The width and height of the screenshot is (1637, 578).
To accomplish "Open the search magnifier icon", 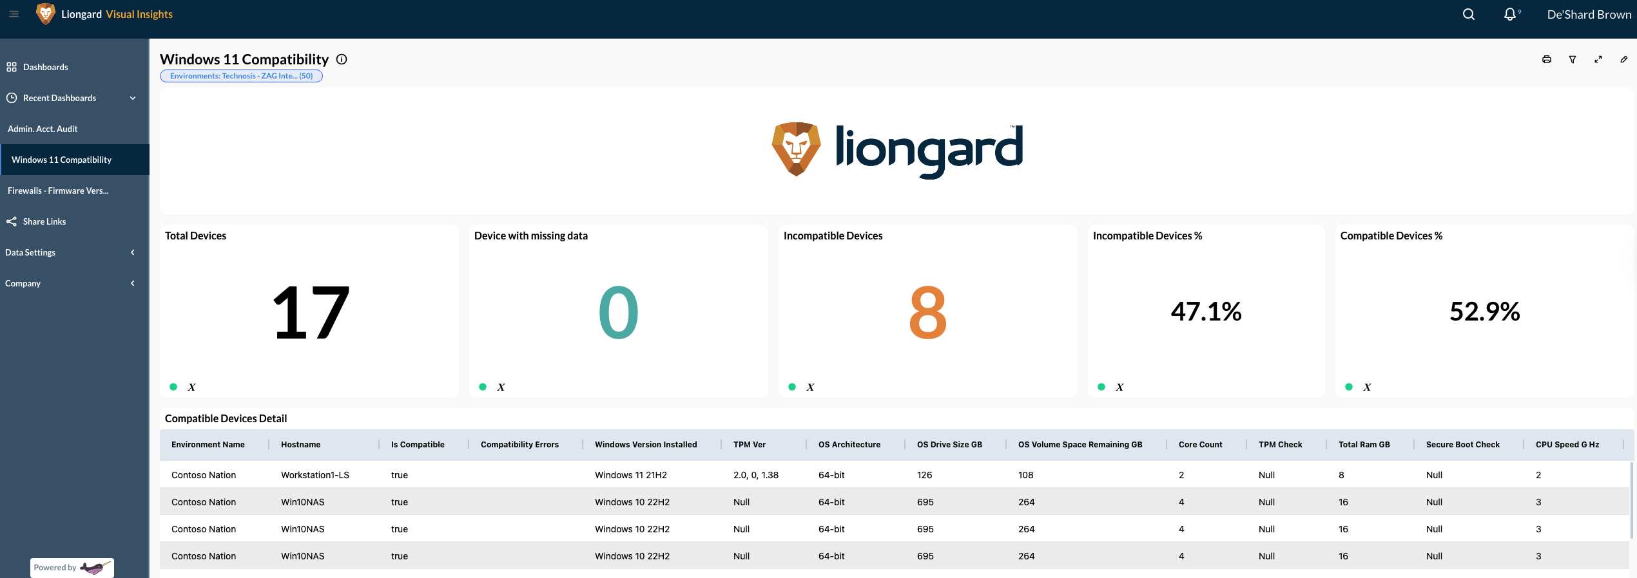I will (1468, 14).
